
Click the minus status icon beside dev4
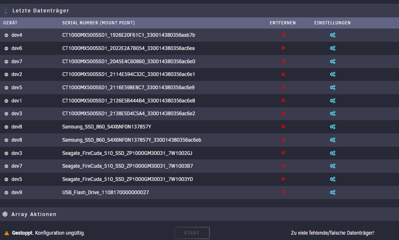[6, 35]
